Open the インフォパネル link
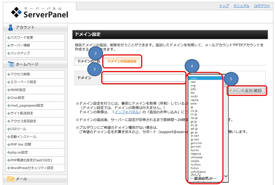 127,112
